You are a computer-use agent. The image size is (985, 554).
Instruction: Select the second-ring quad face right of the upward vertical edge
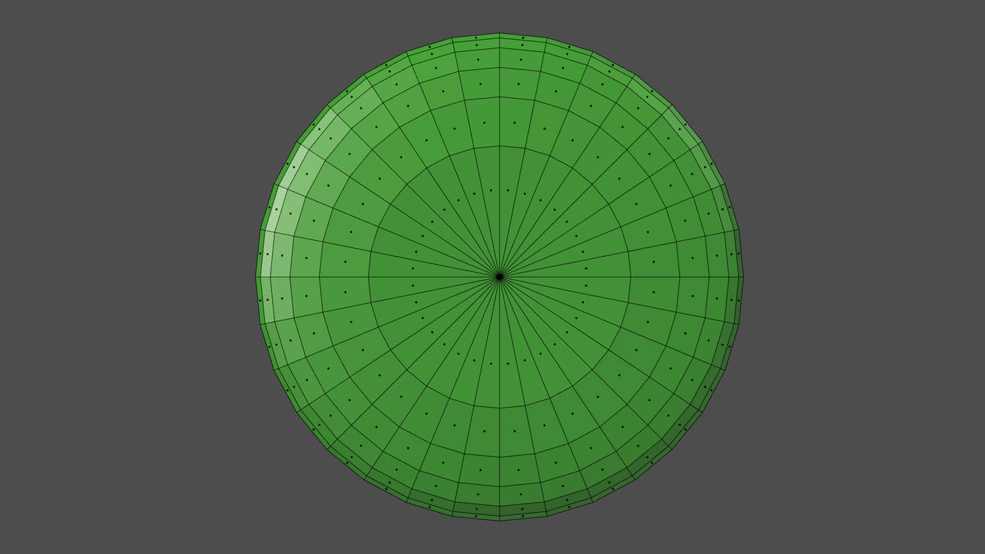pos(515,123)
